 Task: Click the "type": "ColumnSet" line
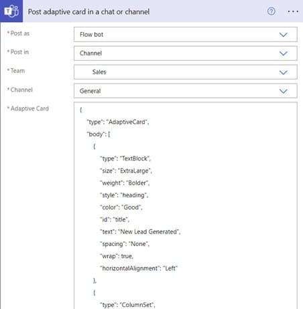point(127,305)
